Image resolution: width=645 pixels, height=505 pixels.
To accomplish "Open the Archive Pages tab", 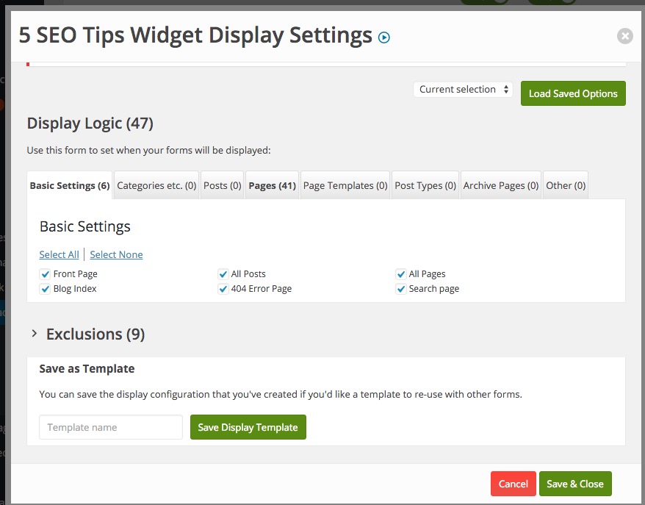I will [501, 186].
